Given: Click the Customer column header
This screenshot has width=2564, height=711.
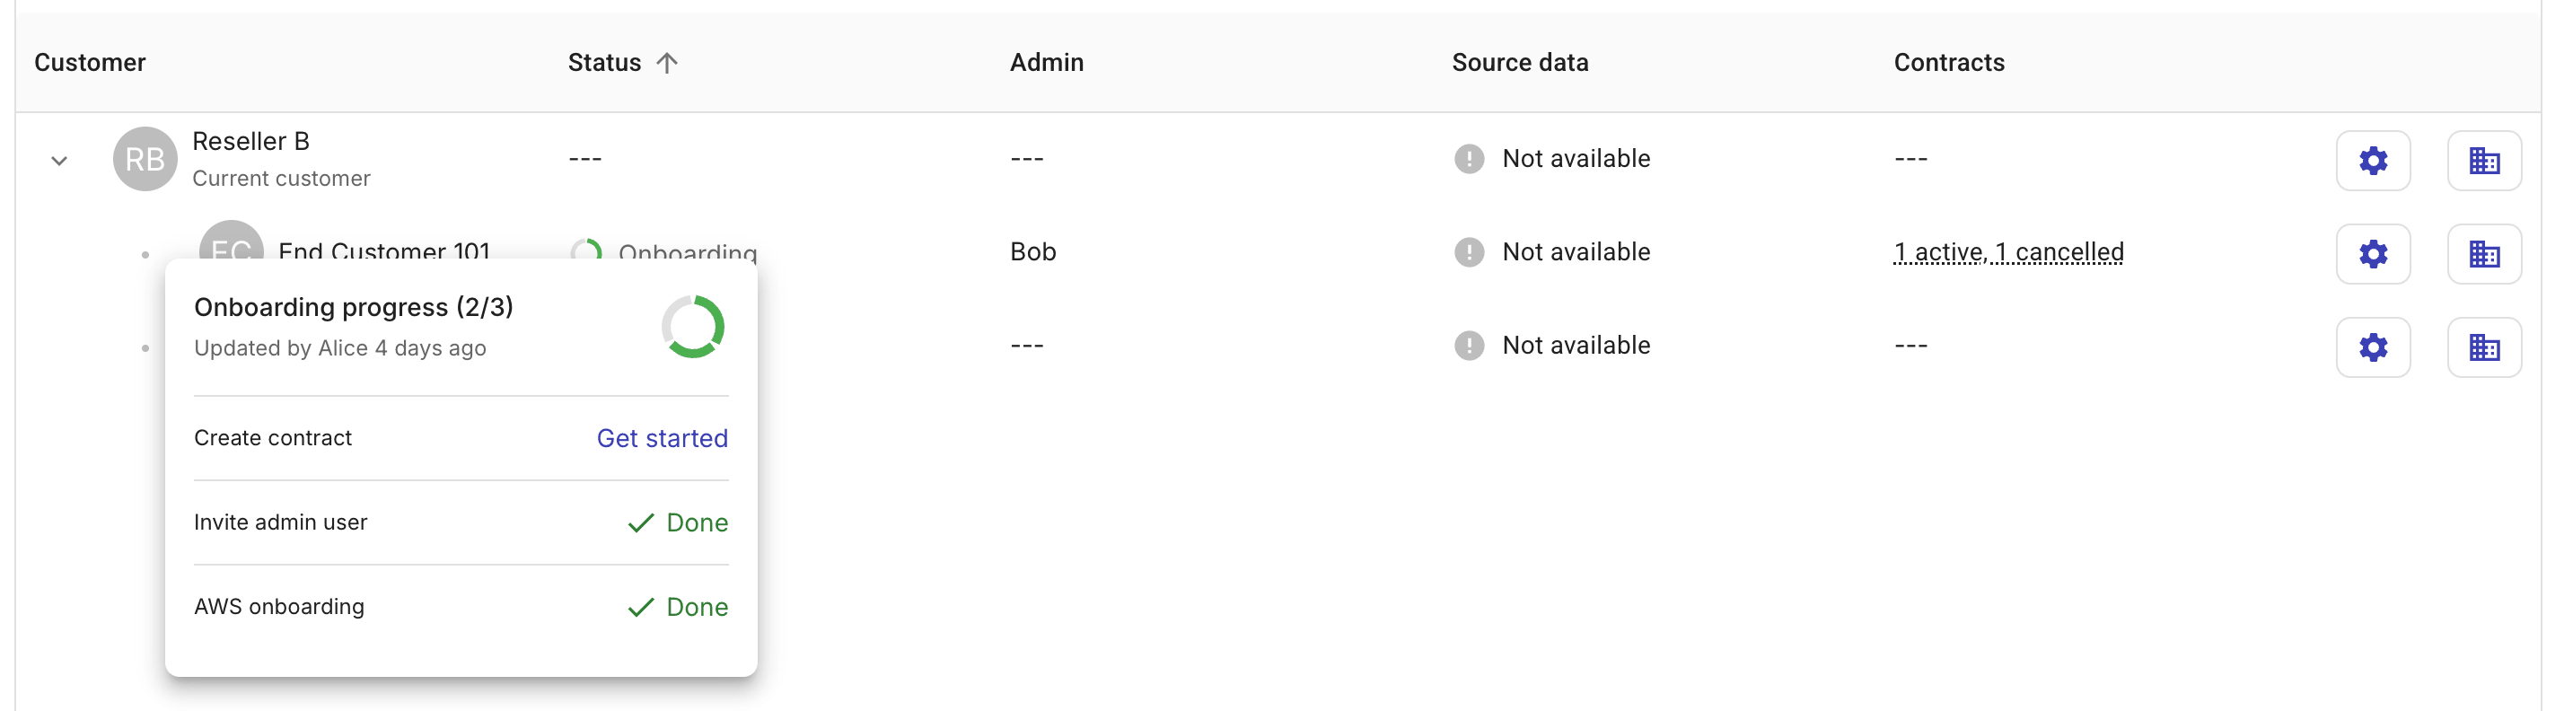Looking at the screenshot, I should (90, 62).
